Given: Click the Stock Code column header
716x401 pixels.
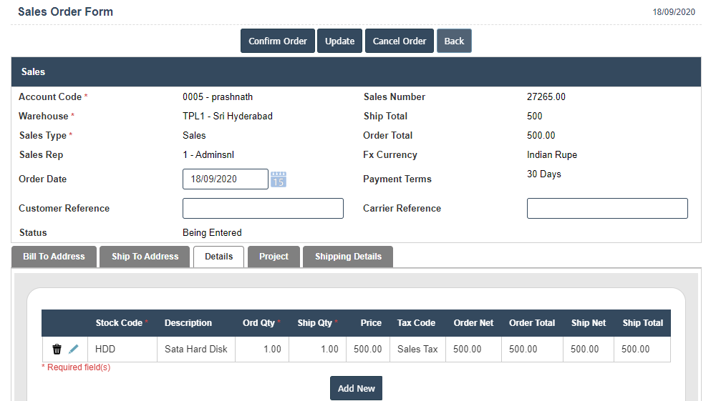Looking at the screenshot, I should (x=119, y=323).
